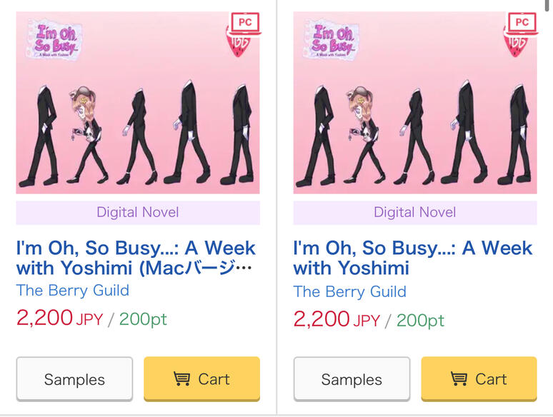553x417 pixels.
Task: Visit The Berry Guild link on the left card
Action: click(x=73, y=290)
